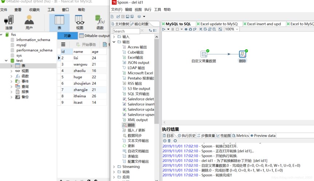The width and height of the screenshot is (314, 181).
Task: Expand the 函数 node under test
Action: (11, 76)
